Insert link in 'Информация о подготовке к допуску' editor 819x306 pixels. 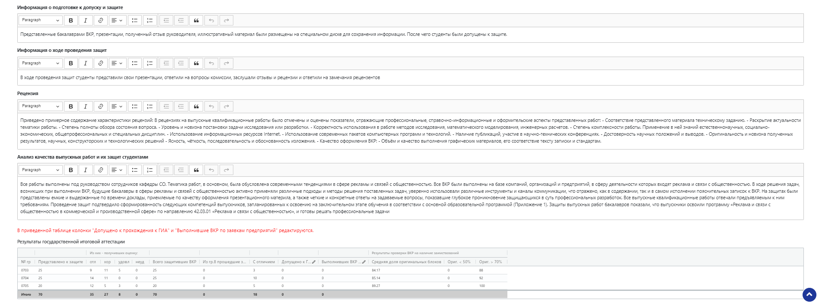pos(100,20)
